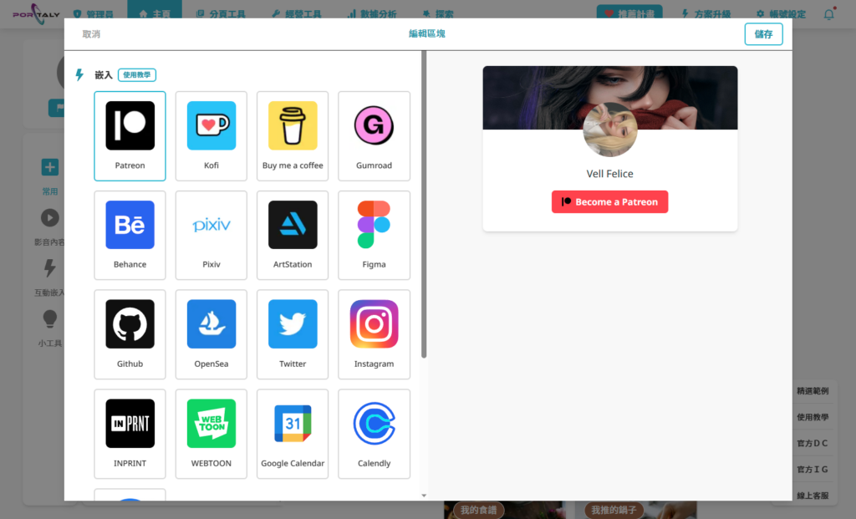Open 帳號設定 account settings

(781, 14)
